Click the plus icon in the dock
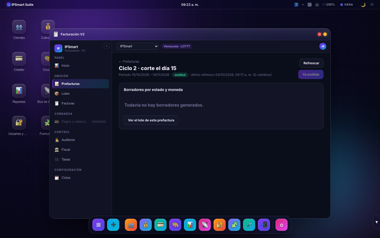Screen dimensions: 380x238 (113, 225)
